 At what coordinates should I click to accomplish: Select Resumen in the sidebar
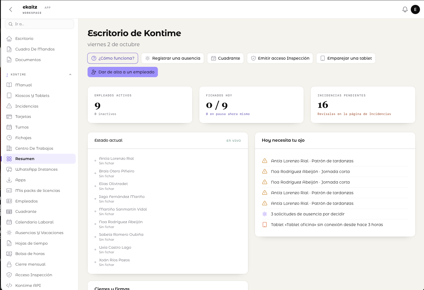(39, 159)
